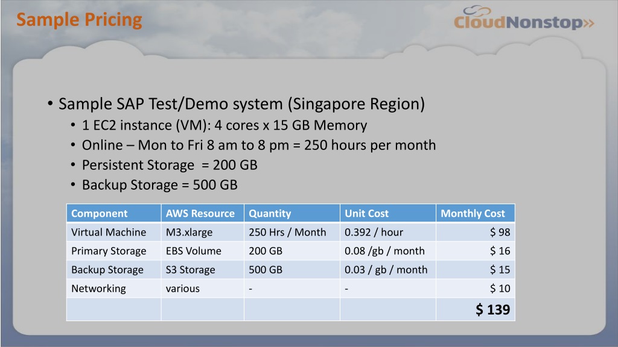Screen dimensions: 618x347
Task: Click the cloud icon above the logo
Action: click(477, 11)
